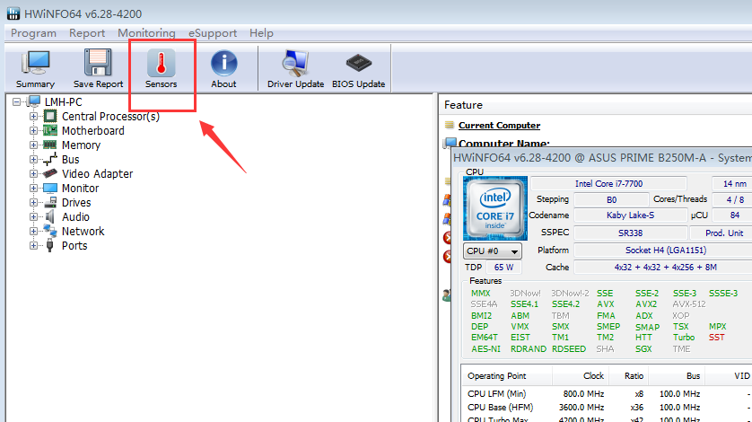Open the eSupport menu
Image resolution: width=752 pixels, height=422 pixels.
point(213,33)
